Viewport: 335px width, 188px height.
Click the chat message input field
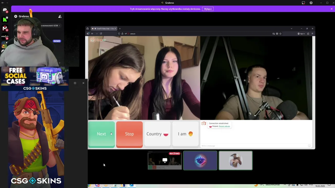click(253, 146)
